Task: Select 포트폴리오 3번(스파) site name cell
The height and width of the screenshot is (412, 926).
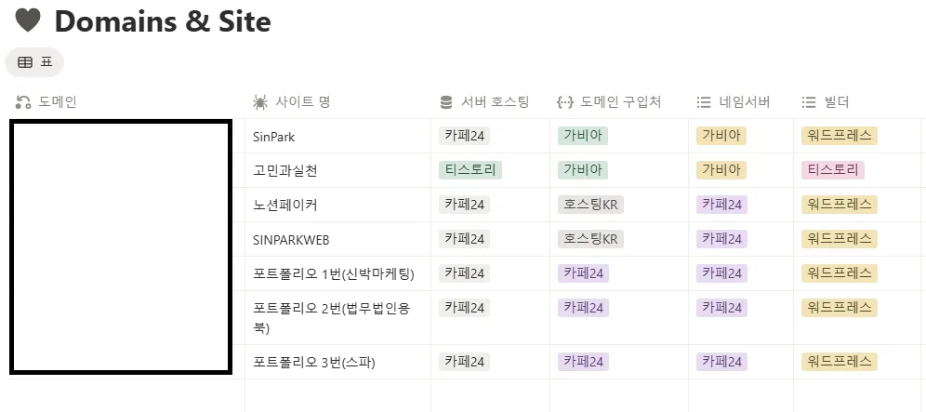Action: (x=313, y=363)
